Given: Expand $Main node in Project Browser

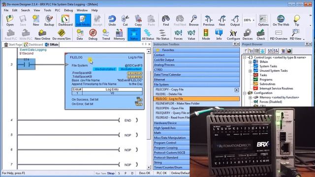Looking at the screenshot, I should coord(251,62).
